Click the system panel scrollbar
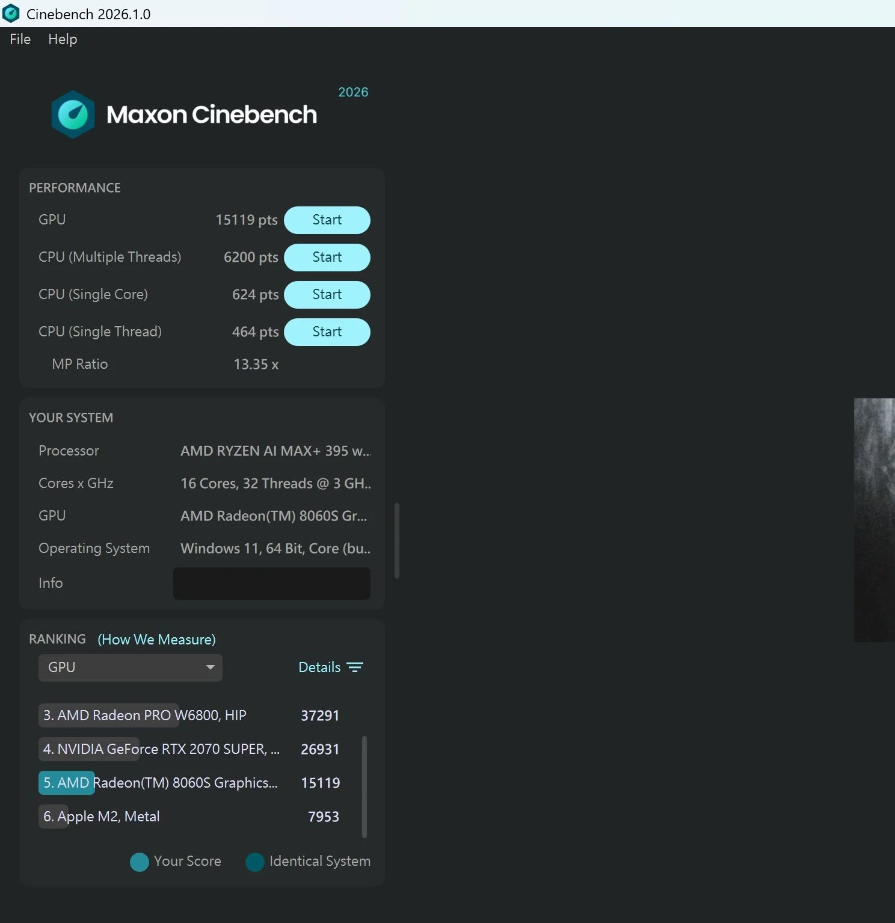Viewport: 895px width, 923px height. [397, 540]
